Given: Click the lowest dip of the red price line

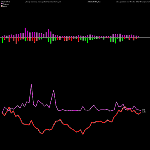Looking at the screenshot, I should click(x=83, y=134).
